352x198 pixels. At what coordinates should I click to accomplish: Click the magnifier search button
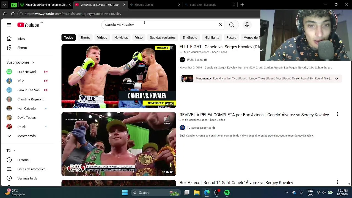point(232,25)
